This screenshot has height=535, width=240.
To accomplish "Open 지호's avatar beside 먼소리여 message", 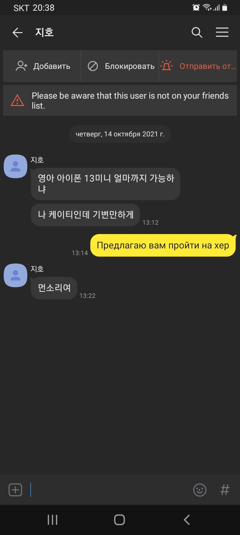I will pos(15,275).
